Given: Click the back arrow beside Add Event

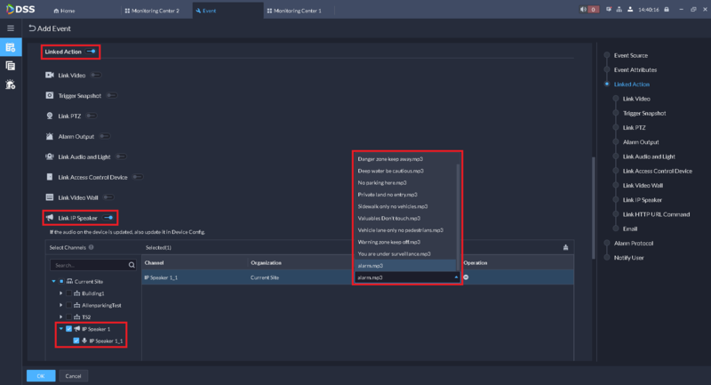Looking at the screenshot, I should tap(32, 28).
